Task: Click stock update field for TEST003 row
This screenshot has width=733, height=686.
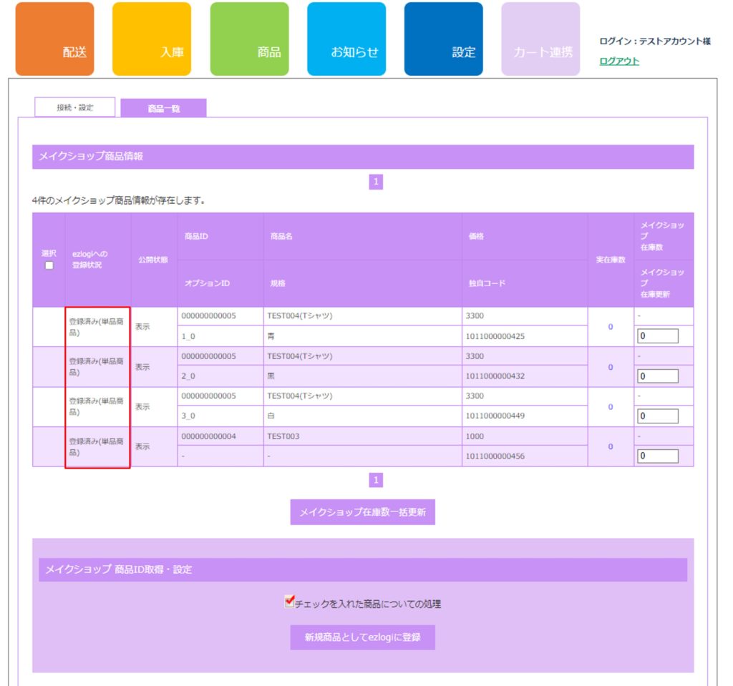Action: pyautogui.click(x=658, y=456)
